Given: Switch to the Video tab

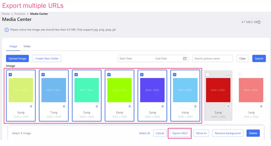Looking at the screenshot, I should tap(27, 46).
